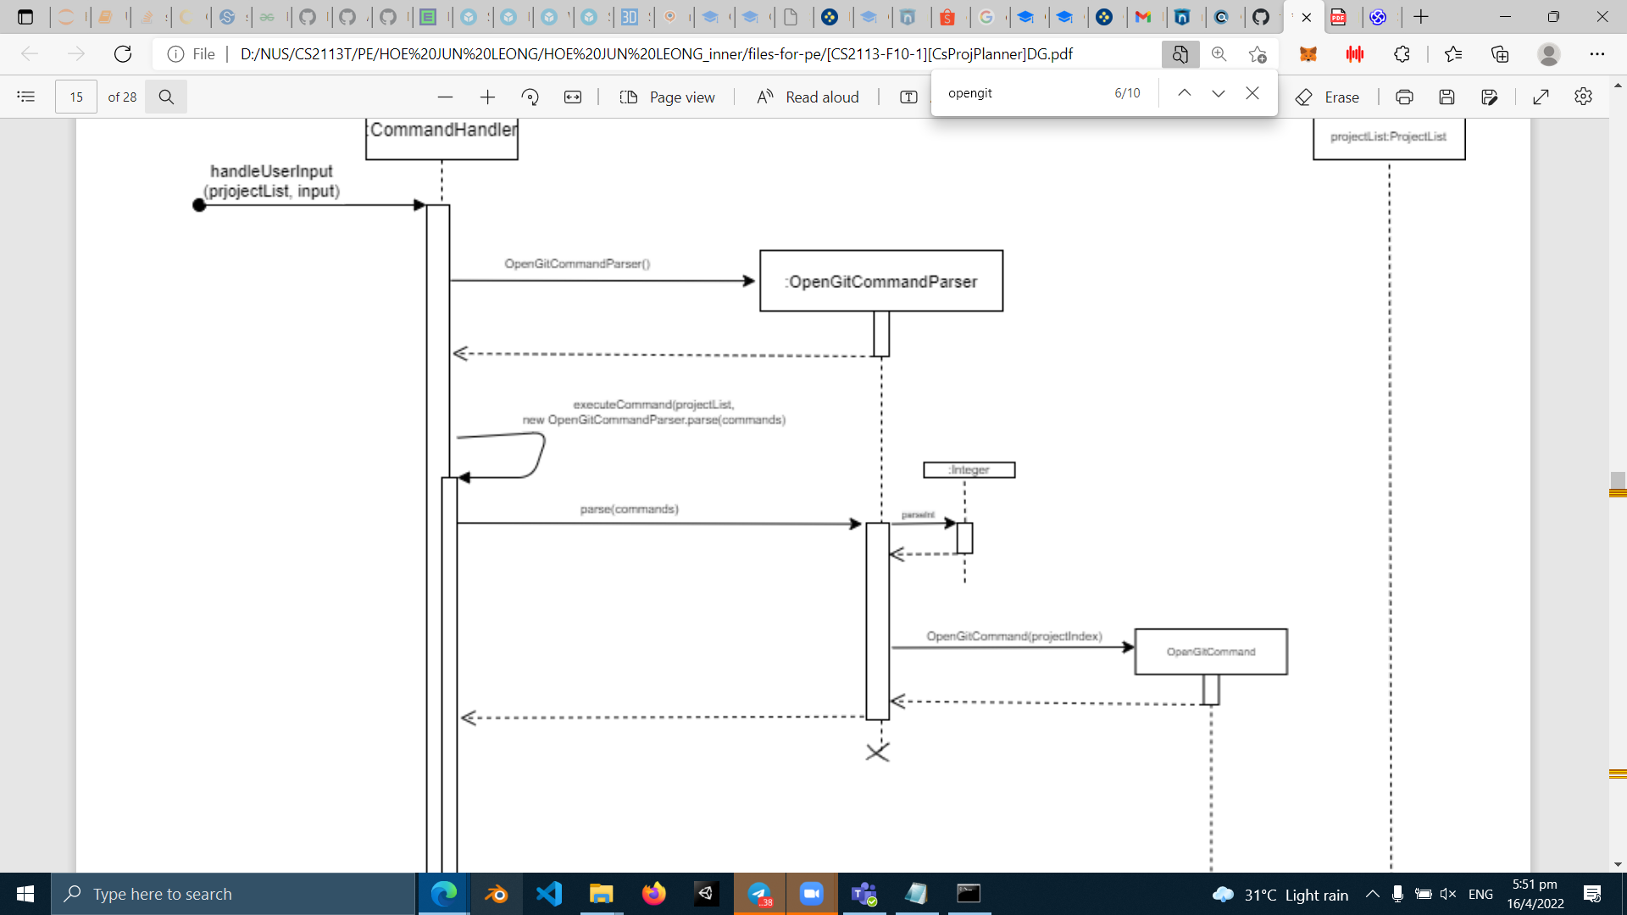
Task: Close the find-on-page bar
Action: (x=1252, y=93)
